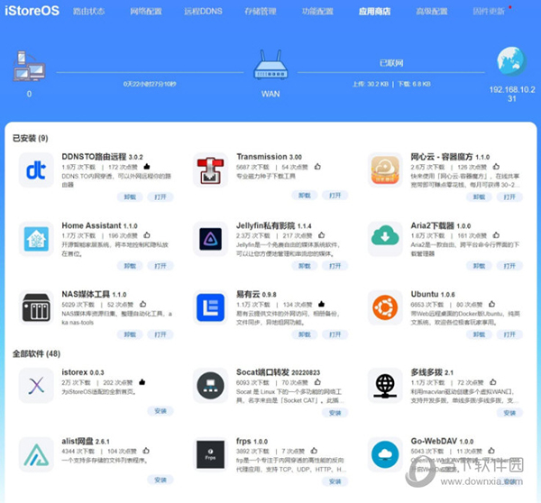Image resolution: width=541 pixels, height=503 pixels.
Task: Install alist via its 安装 button
Action: [x=160, y=480]
